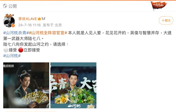Click the post timestamp 24-7-16 11:16
Image resolution: width=176 pixels, height=112 pixels.
coord(29,25)
